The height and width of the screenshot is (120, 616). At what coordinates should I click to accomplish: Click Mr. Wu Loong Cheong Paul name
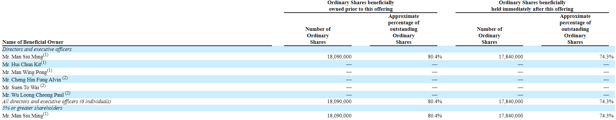click(33, 95)
